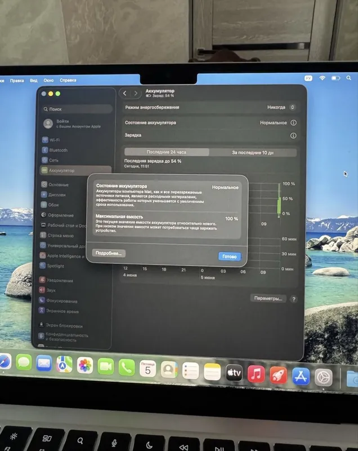This screenshot has width=358, height=451.
Task: Open Maps from the Dock
Action: tap(64, 364)
